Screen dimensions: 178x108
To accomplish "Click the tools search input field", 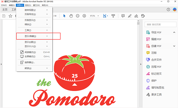I will [x=160, y=24].
